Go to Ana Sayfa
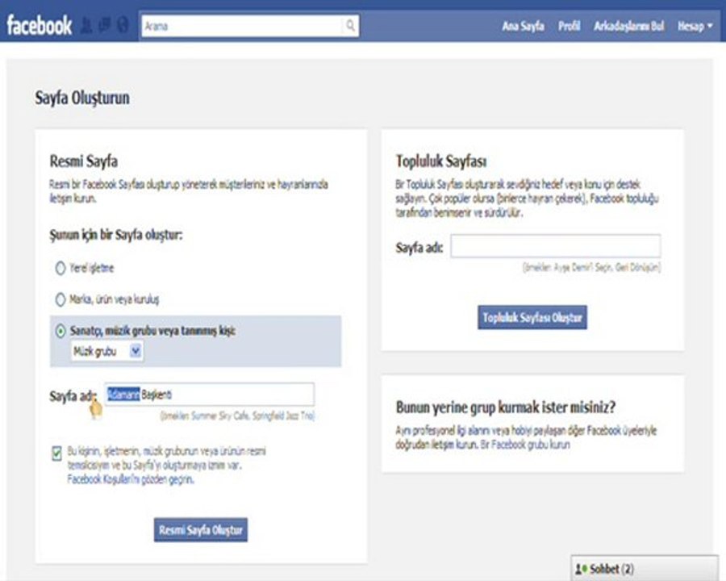726x581 pixels. 523,26
